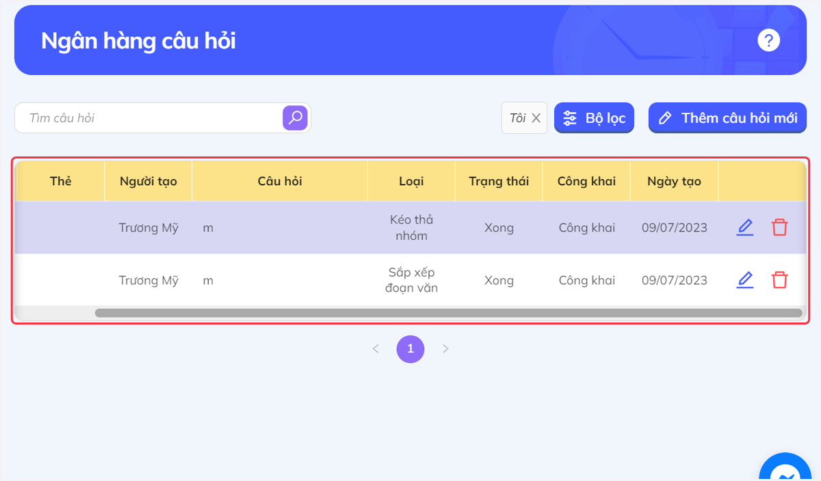Viewport: 821px width, 481px height.
Task: Click the Ngân hàng câu hỏi heading
Action: click(x=138, y=40)
